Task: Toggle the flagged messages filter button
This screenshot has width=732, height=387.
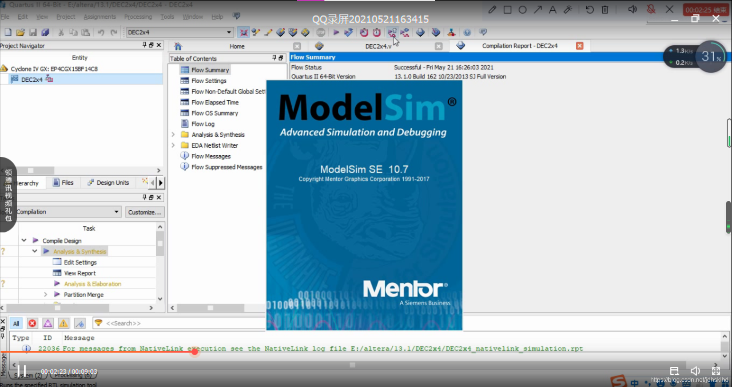Action: click(x=80, y=323)
